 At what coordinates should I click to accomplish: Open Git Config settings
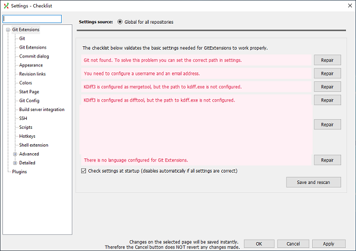pyautogui.click(x=29, y=100)
